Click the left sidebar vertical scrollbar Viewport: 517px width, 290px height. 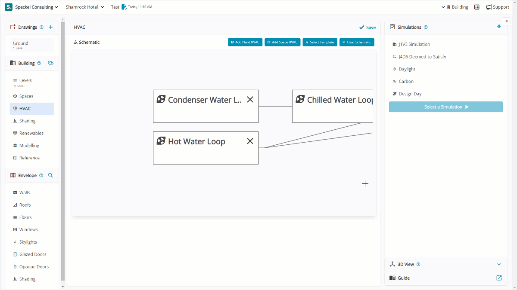[x=63, y=150]
